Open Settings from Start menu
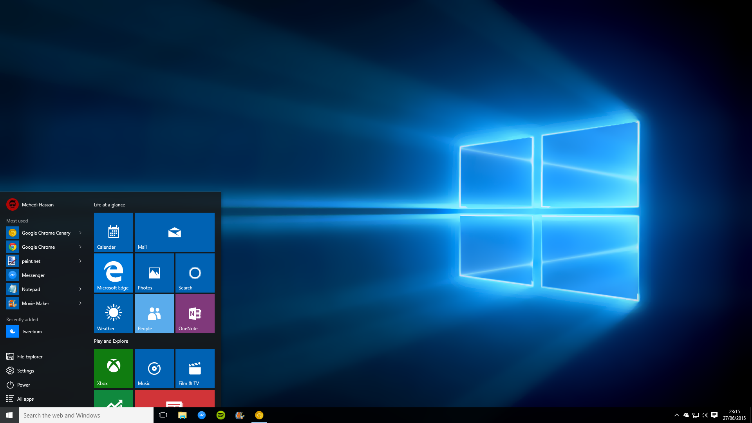The height and width of the screenshot is (423, 752). 25,370
